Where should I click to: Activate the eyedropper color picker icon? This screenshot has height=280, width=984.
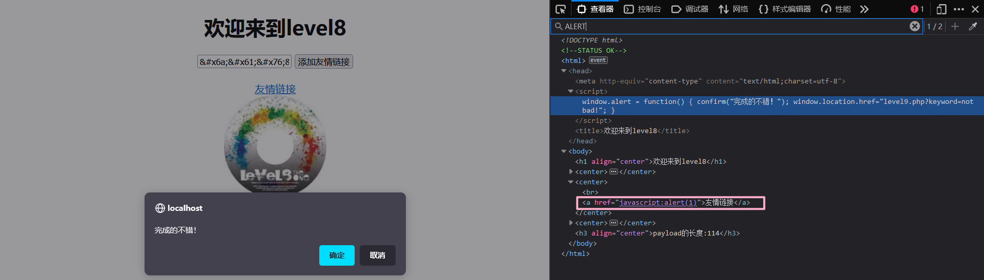tap(973, 26)
